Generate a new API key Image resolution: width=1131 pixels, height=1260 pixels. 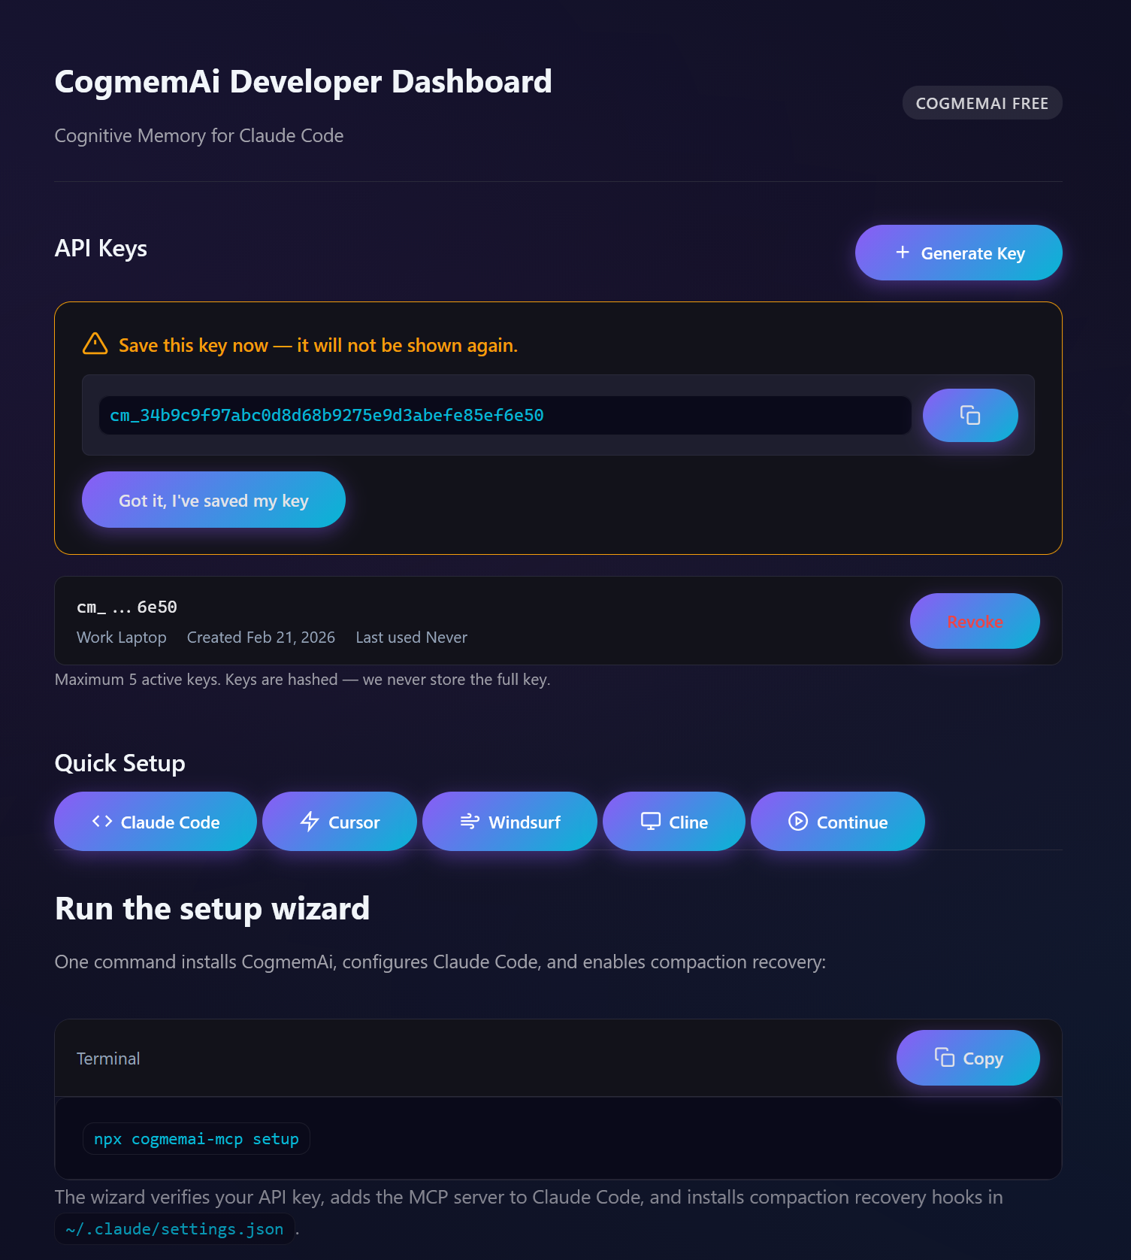[x=958, y=253]
